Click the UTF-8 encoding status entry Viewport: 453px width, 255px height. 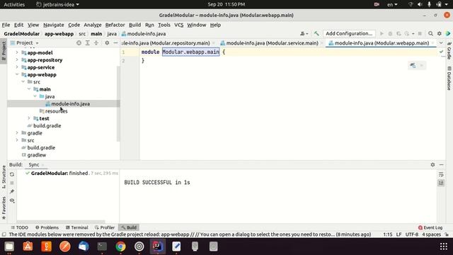[412, 234]
